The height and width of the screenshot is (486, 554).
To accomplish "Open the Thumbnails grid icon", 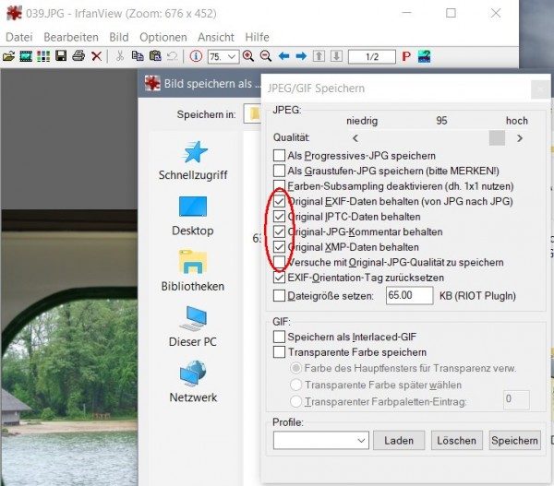I will (43, 56).
